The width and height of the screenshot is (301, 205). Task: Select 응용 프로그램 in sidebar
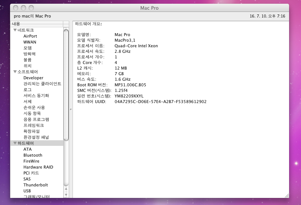(x=36, y=119)
